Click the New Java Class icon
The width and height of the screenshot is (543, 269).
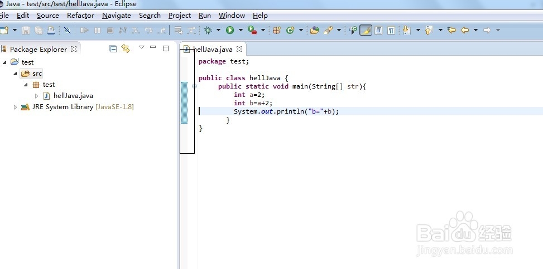[x=290, y=31]
